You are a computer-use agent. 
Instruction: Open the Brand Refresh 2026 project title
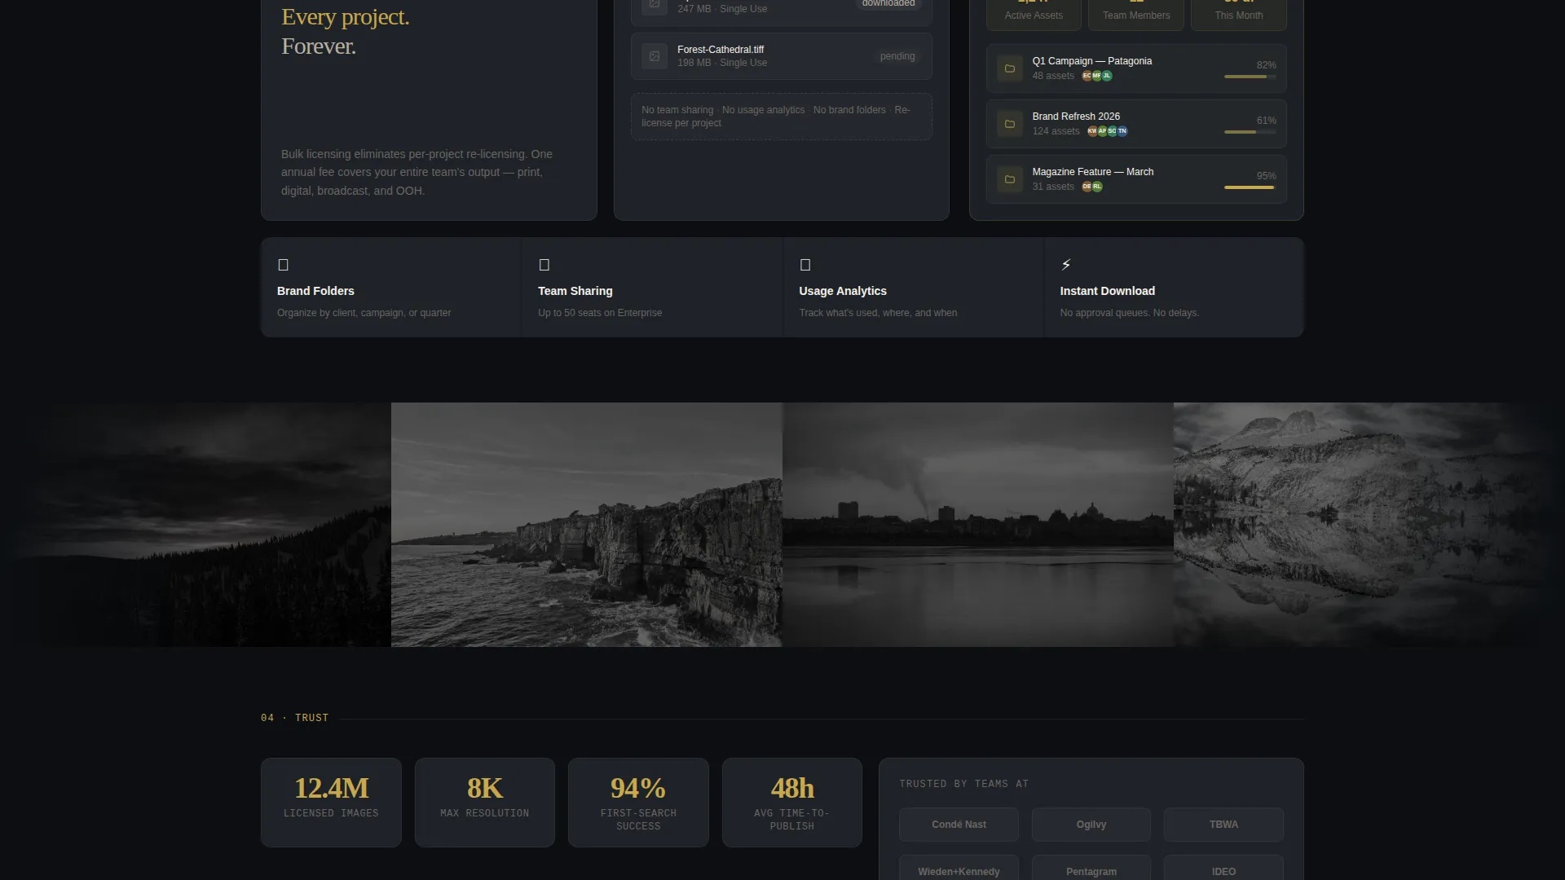pyautogui.click(x=1076, y=117)
